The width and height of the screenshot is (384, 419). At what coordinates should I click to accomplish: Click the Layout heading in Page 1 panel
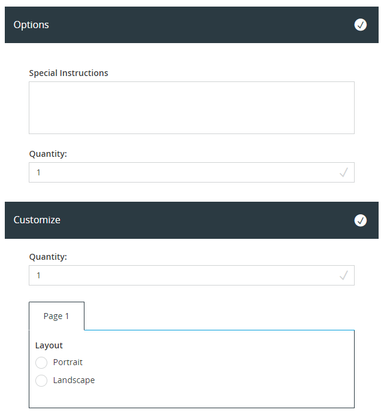(49, 345)
